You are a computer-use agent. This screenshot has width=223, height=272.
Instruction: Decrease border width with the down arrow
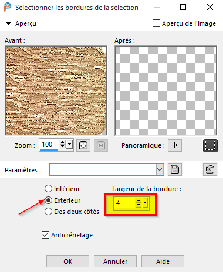[138, 205]
